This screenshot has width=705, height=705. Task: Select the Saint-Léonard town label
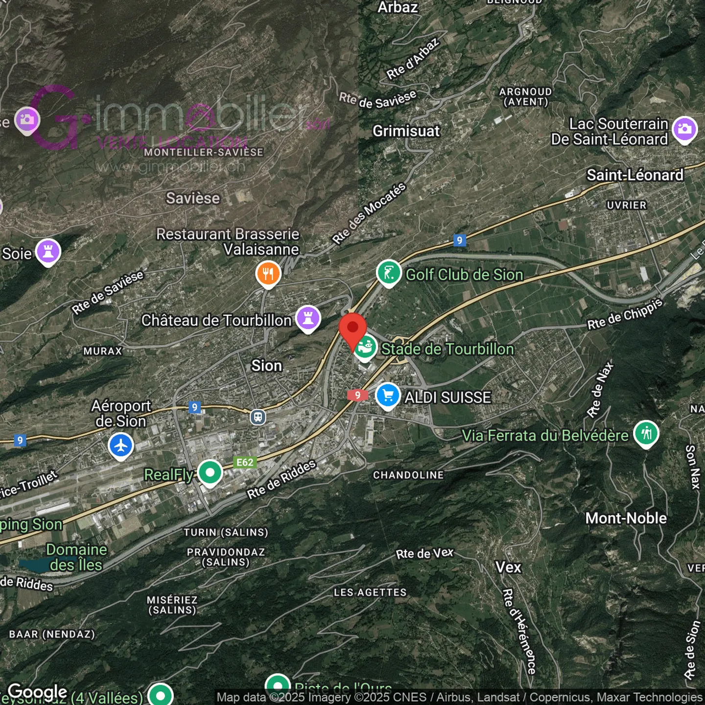tap(634, 175)
